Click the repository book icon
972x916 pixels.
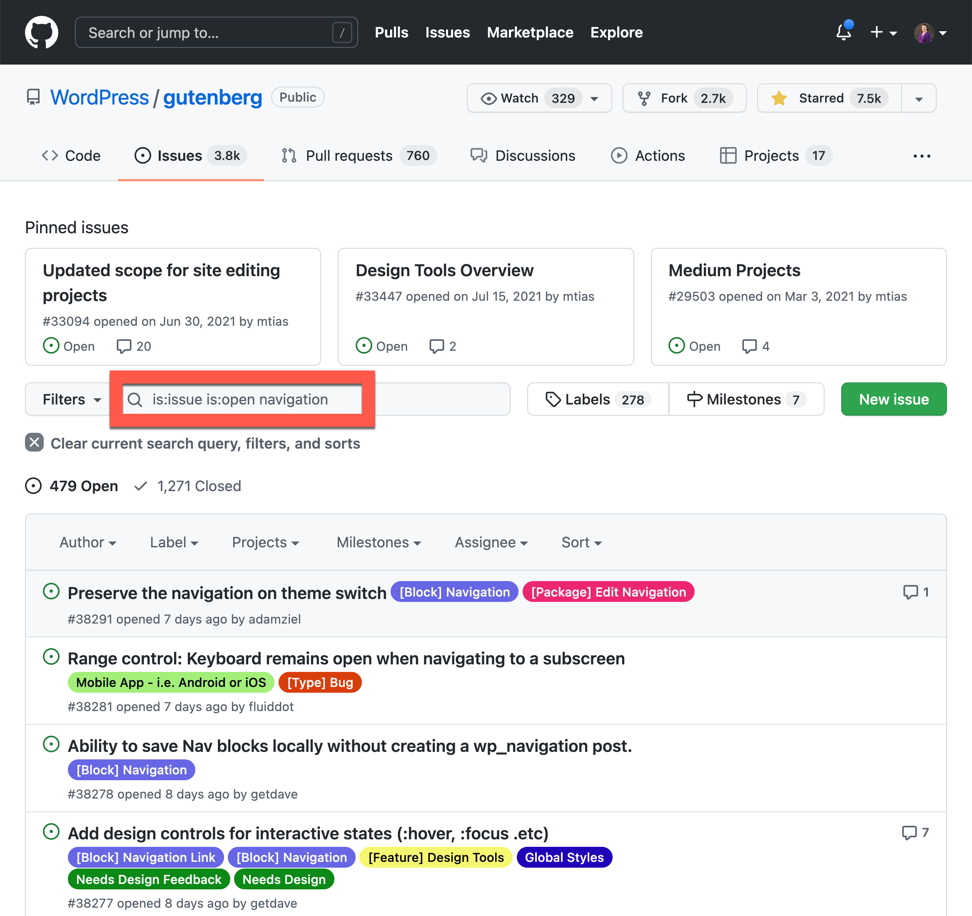click(x=33, y=97)
